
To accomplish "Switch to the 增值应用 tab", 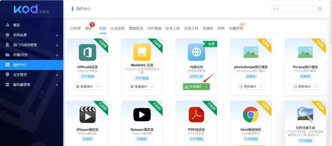I will [136, 28].
